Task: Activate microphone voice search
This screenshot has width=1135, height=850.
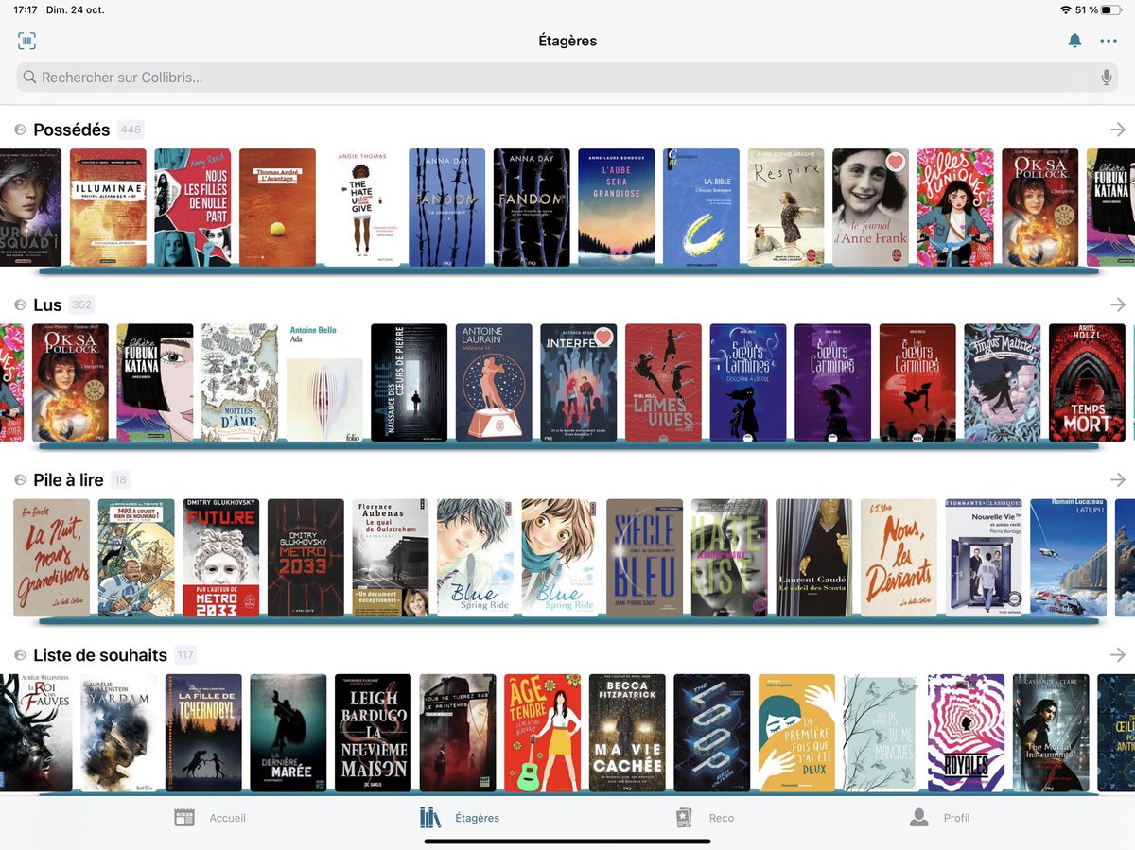Action: click(x=1106, y=78)
